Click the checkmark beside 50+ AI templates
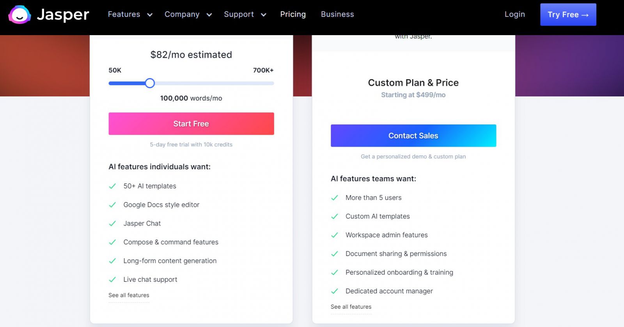The height and width of the screenshot is (327, 624). pos(112,186)
